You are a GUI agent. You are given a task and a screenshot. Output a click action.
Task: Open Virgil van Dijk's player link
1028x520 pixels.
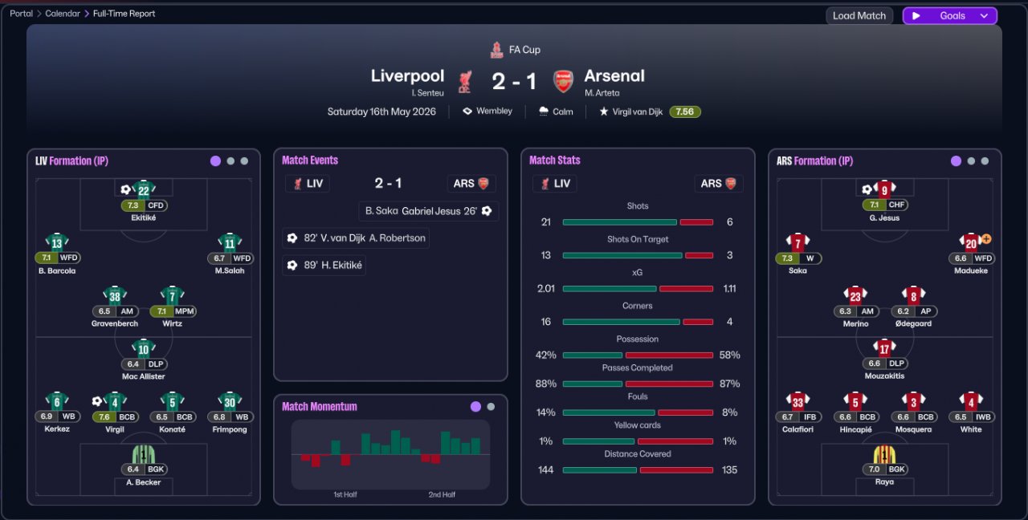(x=638, y=112)
